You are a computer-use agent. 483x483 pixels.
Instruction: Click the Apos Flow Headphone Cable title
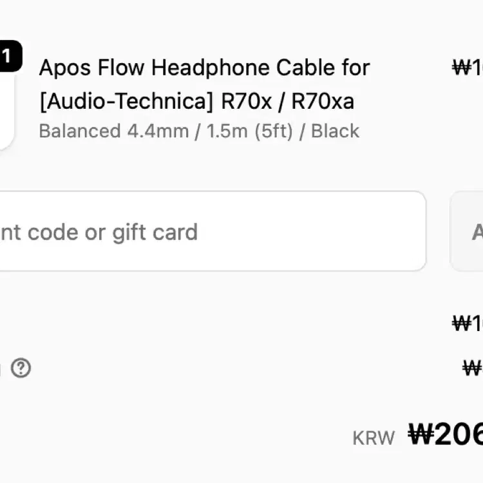point(204,67)
